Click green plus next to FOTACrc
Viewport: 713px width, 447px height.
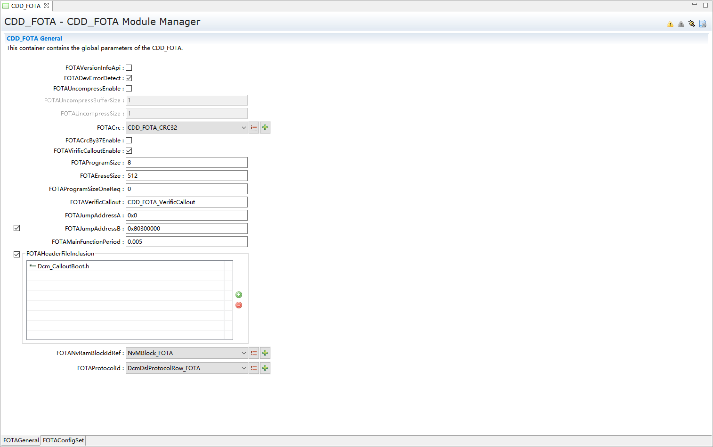click(x=265, y=127)
